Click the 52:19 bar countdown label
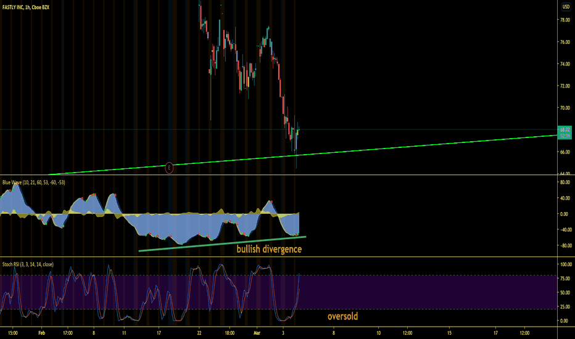The width and height of the screenshot is (575, 339). pos(565,136)
